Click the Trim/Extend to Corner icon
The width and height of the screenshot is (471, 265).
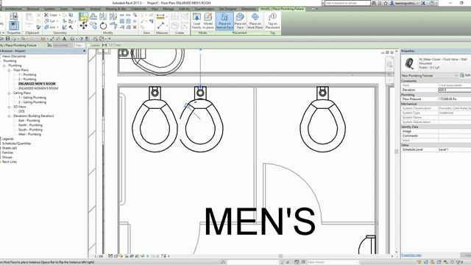tap(113, 26)
